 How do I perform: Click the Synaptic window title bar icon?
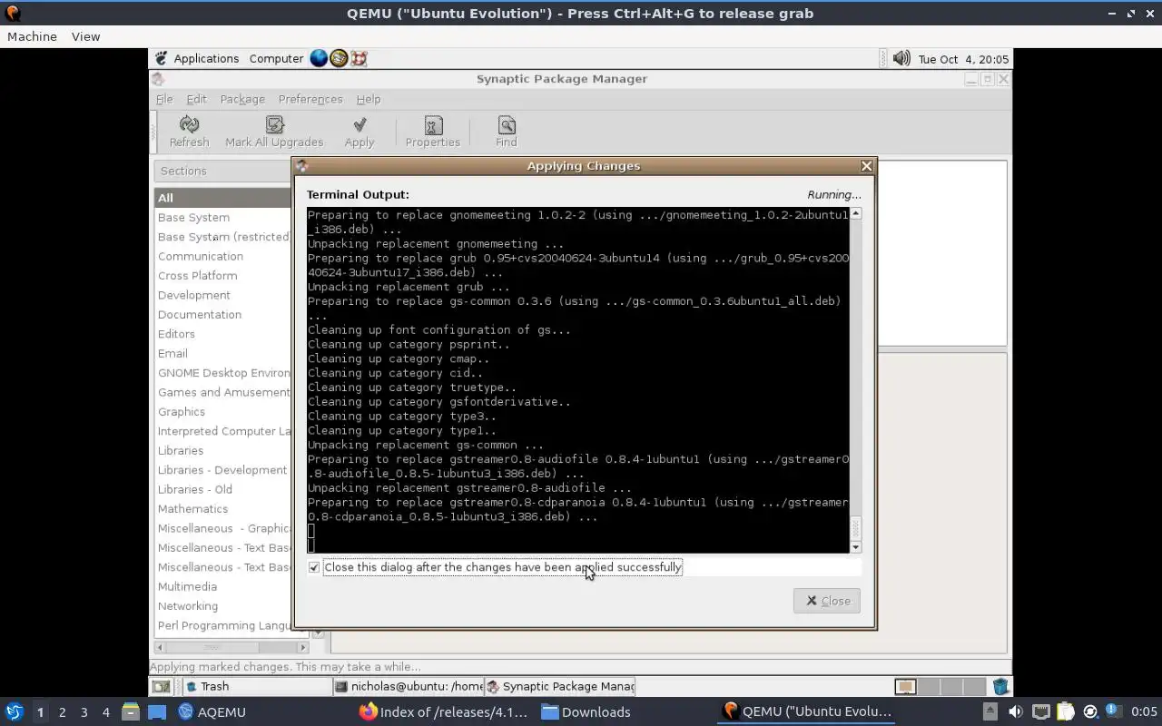[x=158, y=79]
